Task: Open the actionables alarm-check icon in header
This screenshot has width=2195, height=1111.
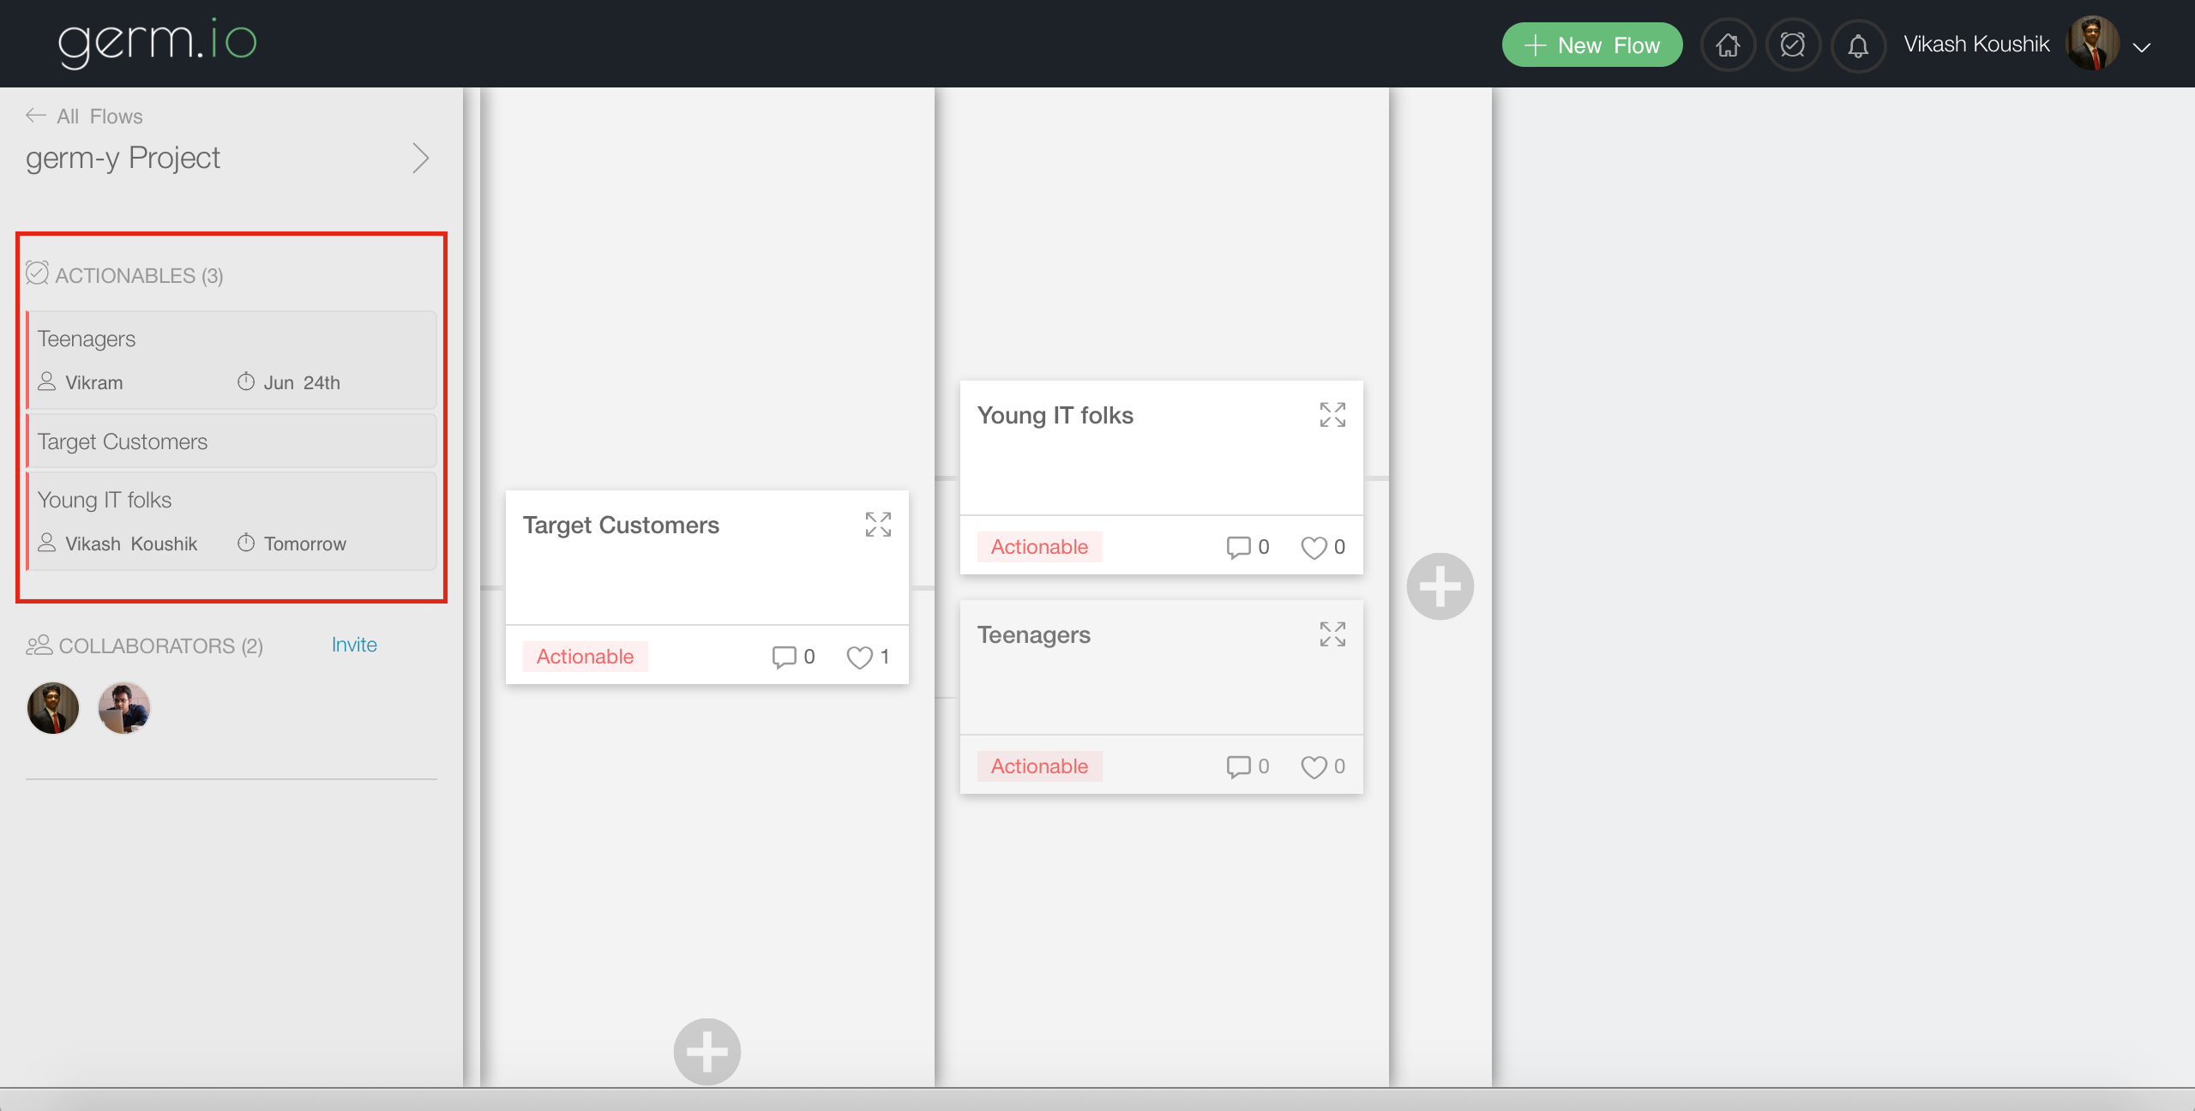Action: 1793,45
